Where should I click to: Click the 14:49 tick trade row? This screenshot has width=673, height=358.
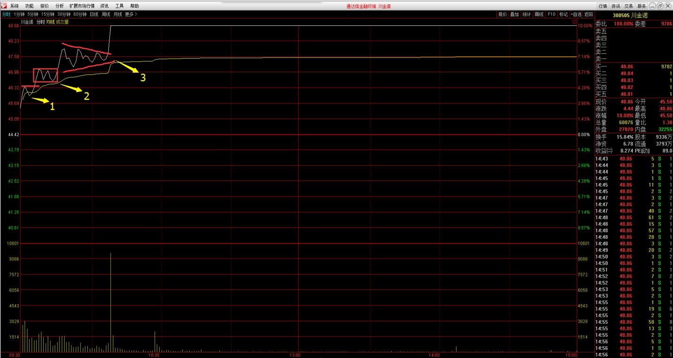pos(634,250)
